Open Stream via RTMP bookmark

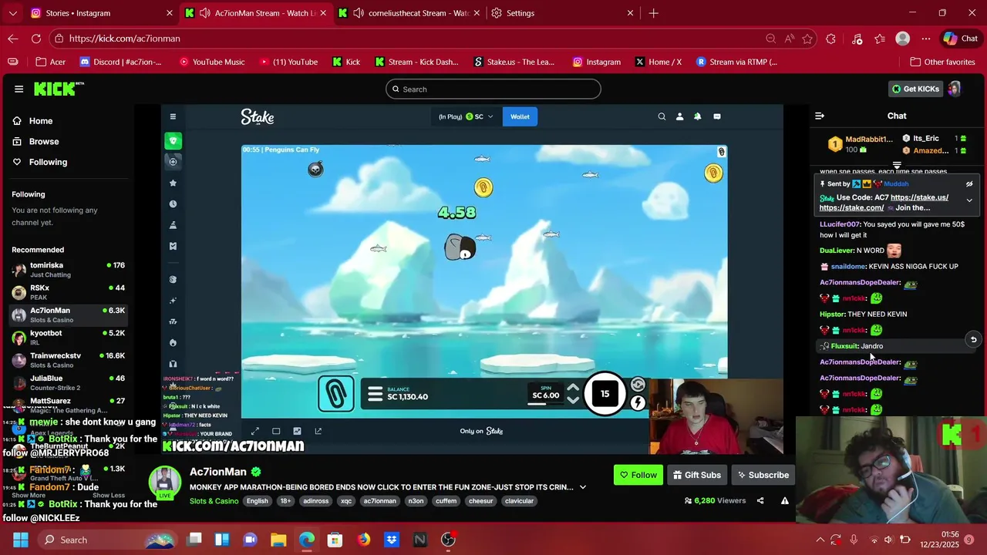[x=736, y=62]
